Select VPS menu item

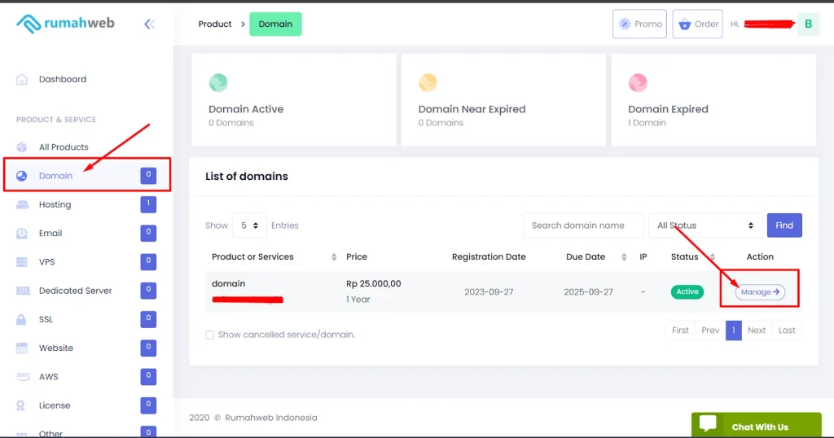46,262
